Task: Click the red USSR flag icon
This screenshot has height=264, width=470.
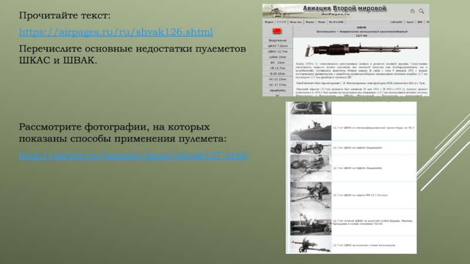Action: click(277, 31)
